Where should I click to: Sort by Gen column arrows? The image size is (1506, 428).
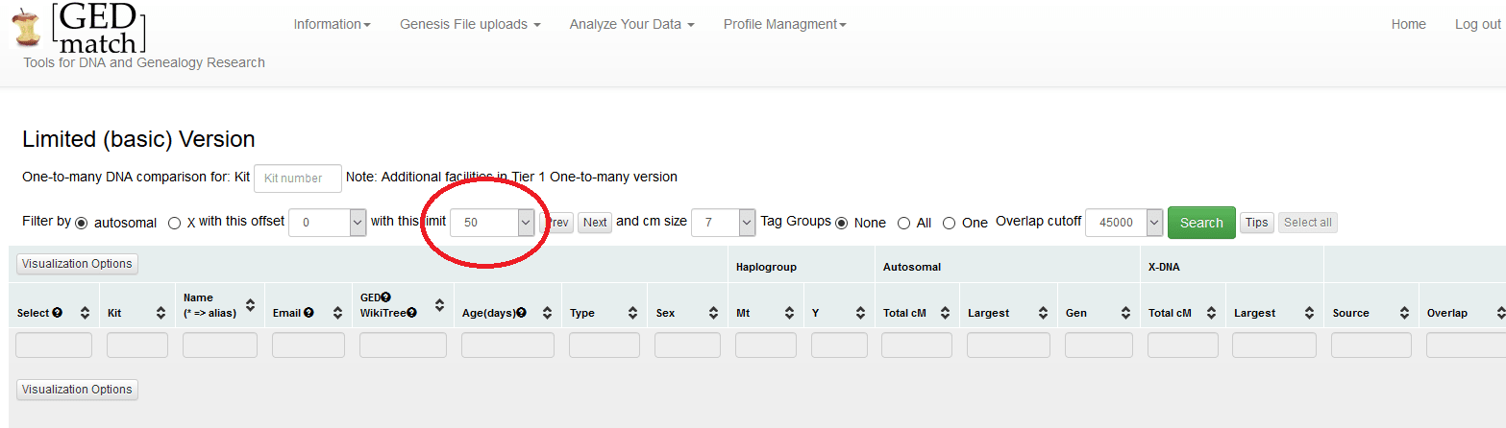click(x=1124, y=313)
